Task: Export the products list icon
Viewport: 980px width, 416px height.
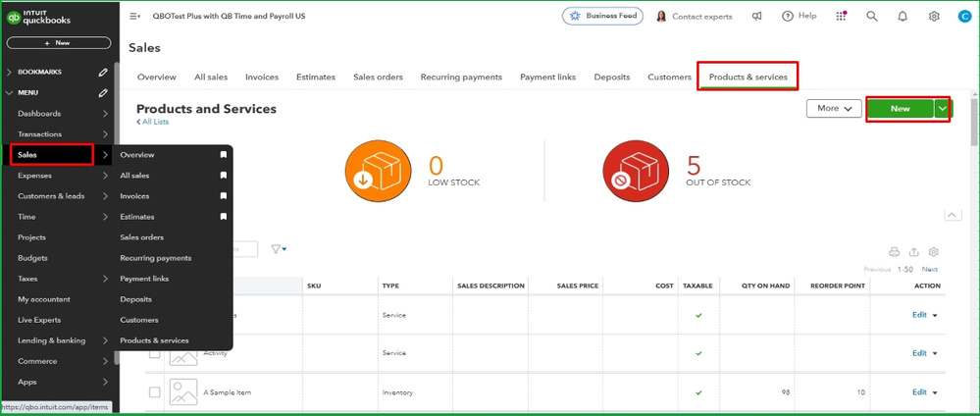Action: tap(913, 252)
